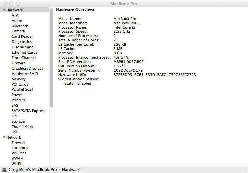Open Graphics/Displays information
Viewport: 248px width, 173px height.
[27, 68]
